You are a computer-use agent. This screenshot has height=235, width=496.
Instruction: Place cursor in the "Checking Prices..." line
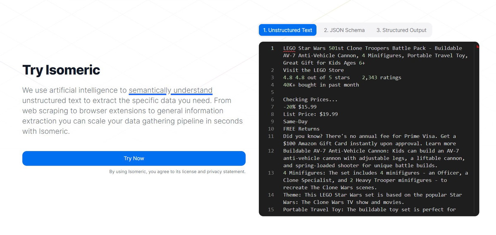coord(310,100)
